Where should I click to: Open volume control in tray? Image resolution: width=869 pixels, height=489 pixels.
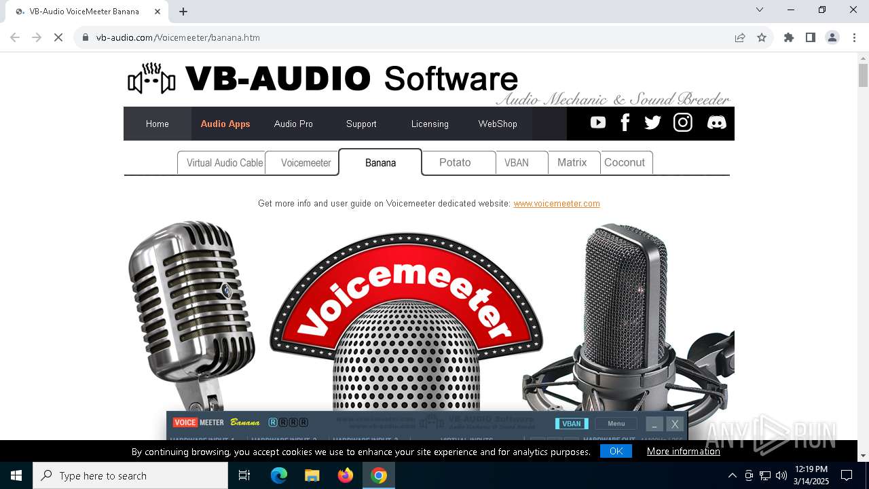(781, 475)
